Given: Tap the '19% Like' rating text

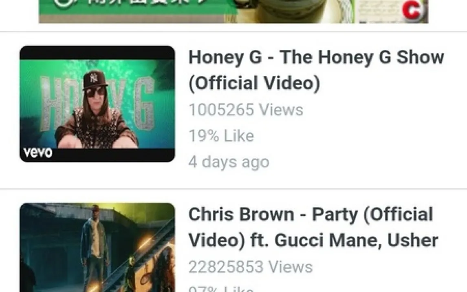Looking at the screenshot, I should pyautogui.click(x=221, y=135).
